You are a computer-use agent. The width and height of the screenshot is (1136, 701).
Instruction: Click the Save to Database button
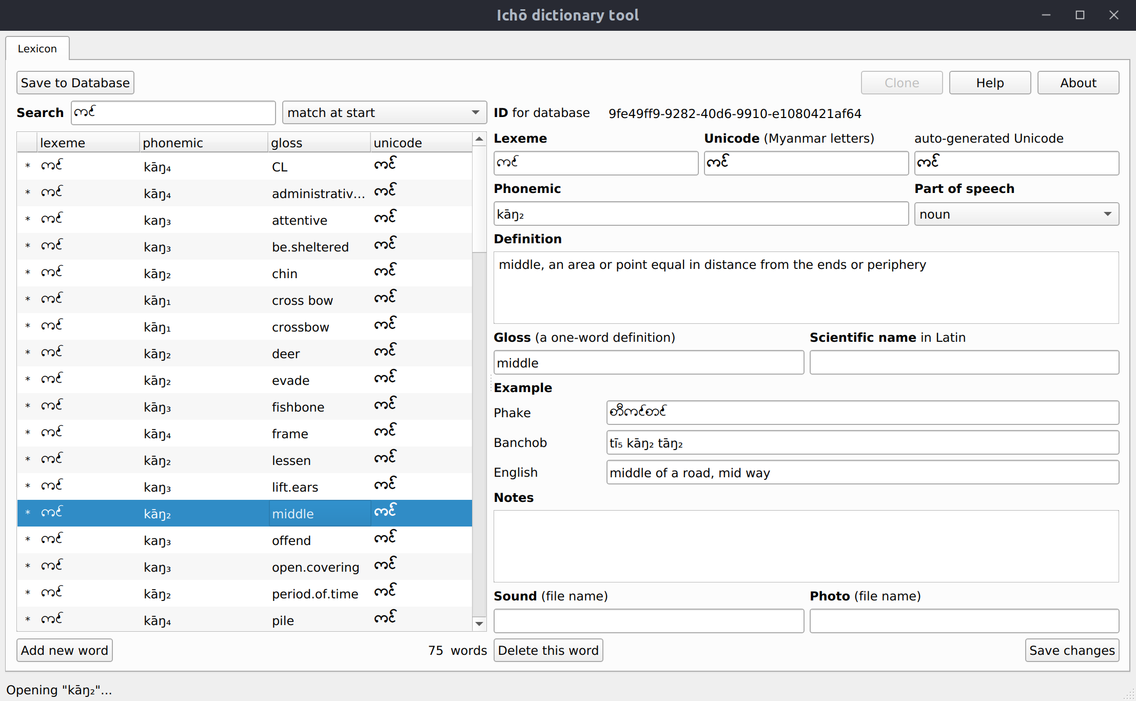click(75, 83)
